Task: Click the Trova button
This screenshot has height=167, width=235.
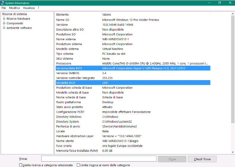Action: tap(172, 159)
